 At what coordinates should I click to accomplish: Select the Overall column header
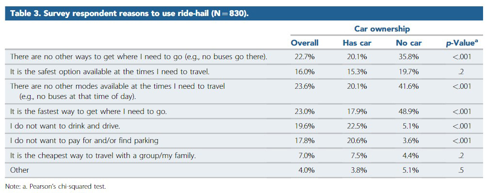click(305, 43)
